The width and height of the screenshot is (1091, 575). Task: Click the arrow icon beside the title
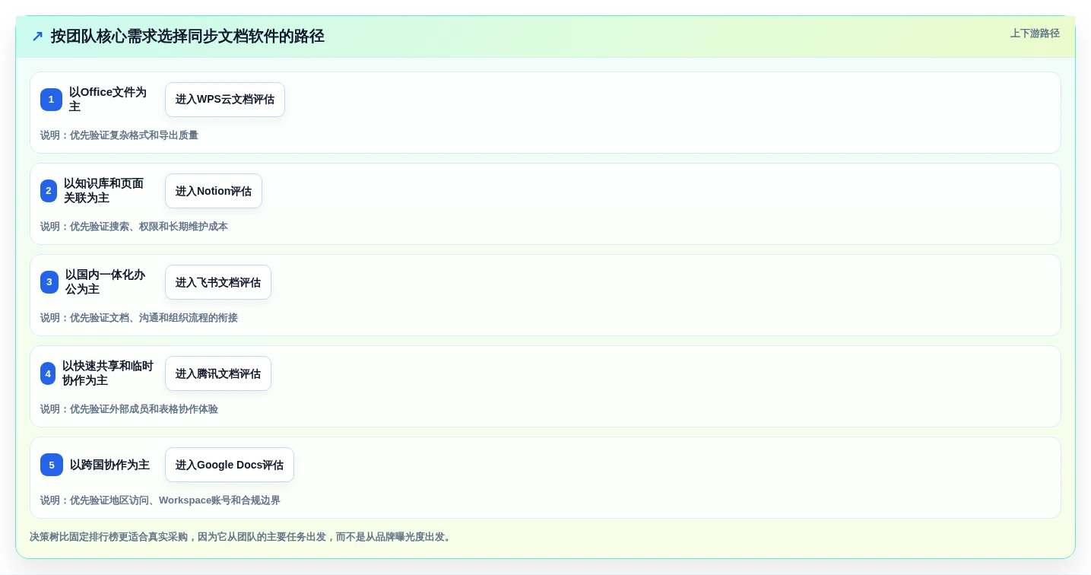tap(37, 36)
